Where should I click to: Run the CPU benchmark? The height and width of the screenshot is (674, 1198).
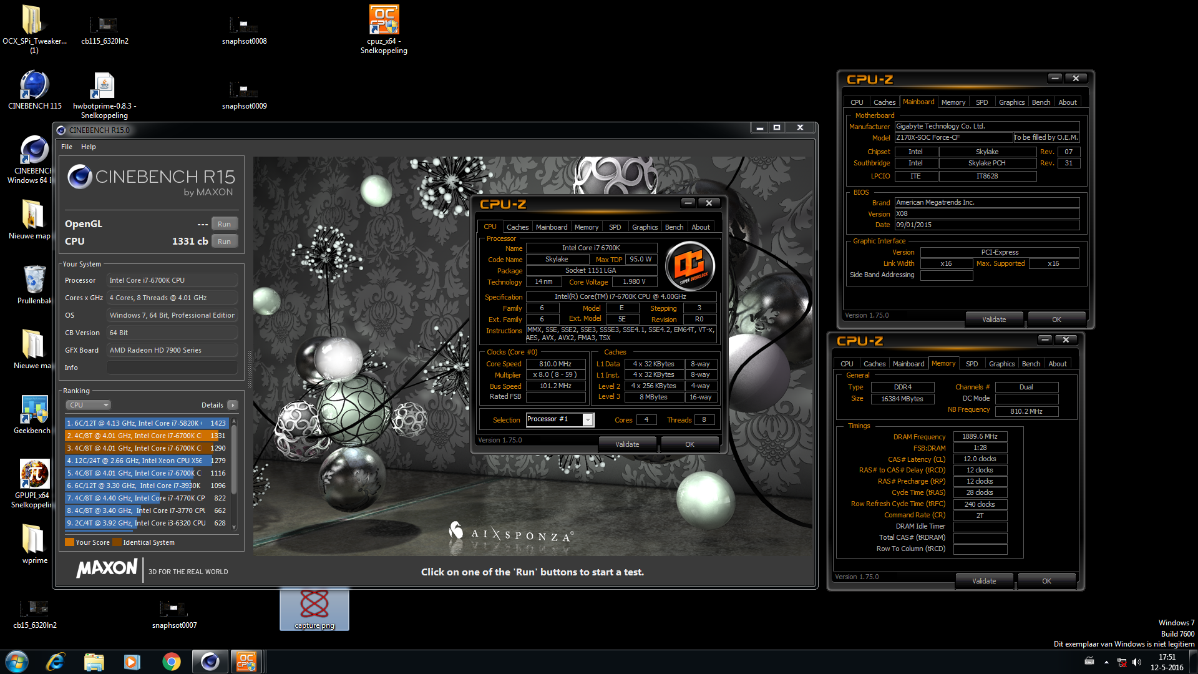(x=225, y=242)
